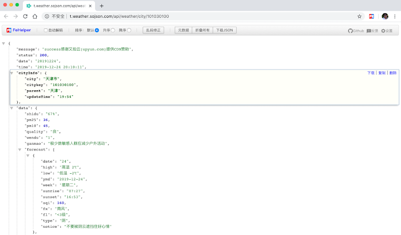Screen dimensions: 401x235
Task: Click the sunset value "16:53"
Action: click(x=72, y=197)
